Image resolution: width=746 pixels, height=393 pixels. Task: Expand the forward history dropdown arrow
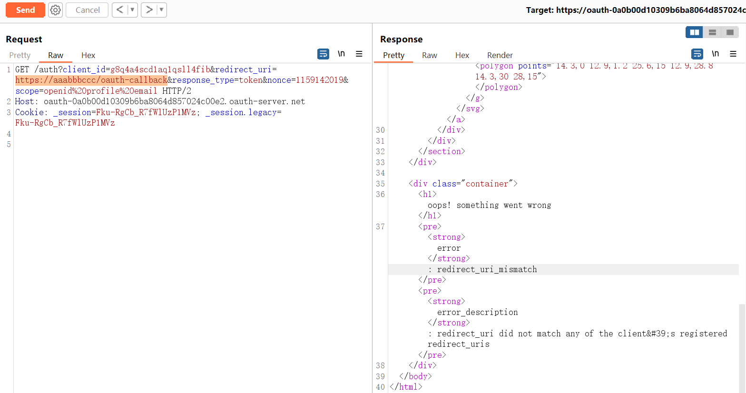(x=161, y=10)
